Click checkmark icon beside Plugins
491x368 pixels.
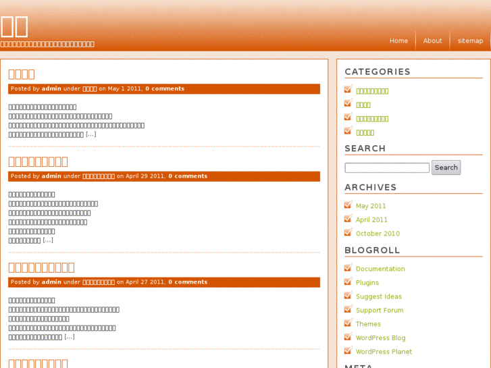tap(348, 282)
